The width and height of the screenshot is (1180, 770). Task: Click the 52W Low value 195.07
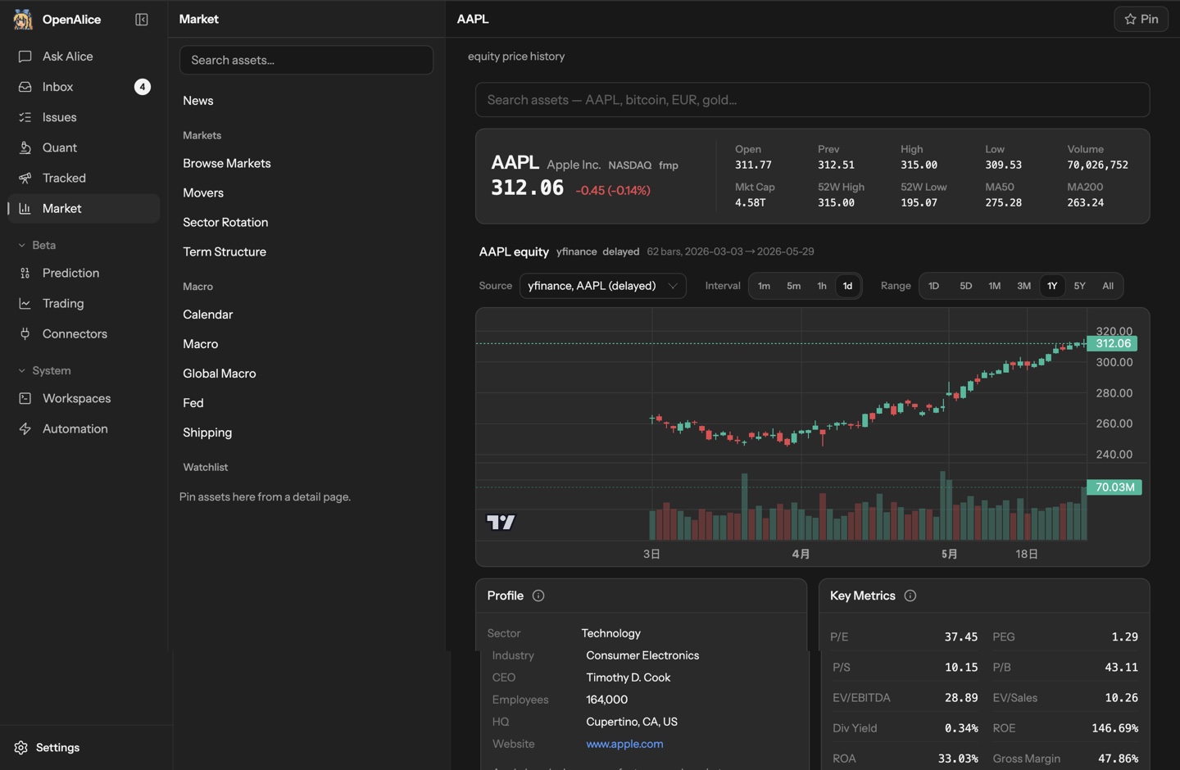click(x=919, y=202)
